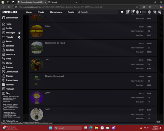
Task: Open the 2019 badge title
Action: pyautogui.click(x=47, y=93)
